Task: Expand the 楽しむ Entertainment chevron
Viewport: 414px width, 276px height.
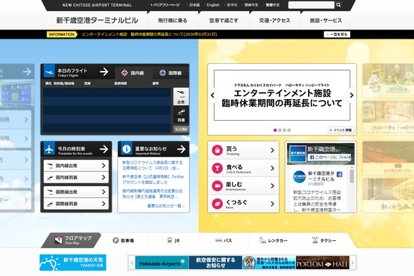Action: coord(272,186)
